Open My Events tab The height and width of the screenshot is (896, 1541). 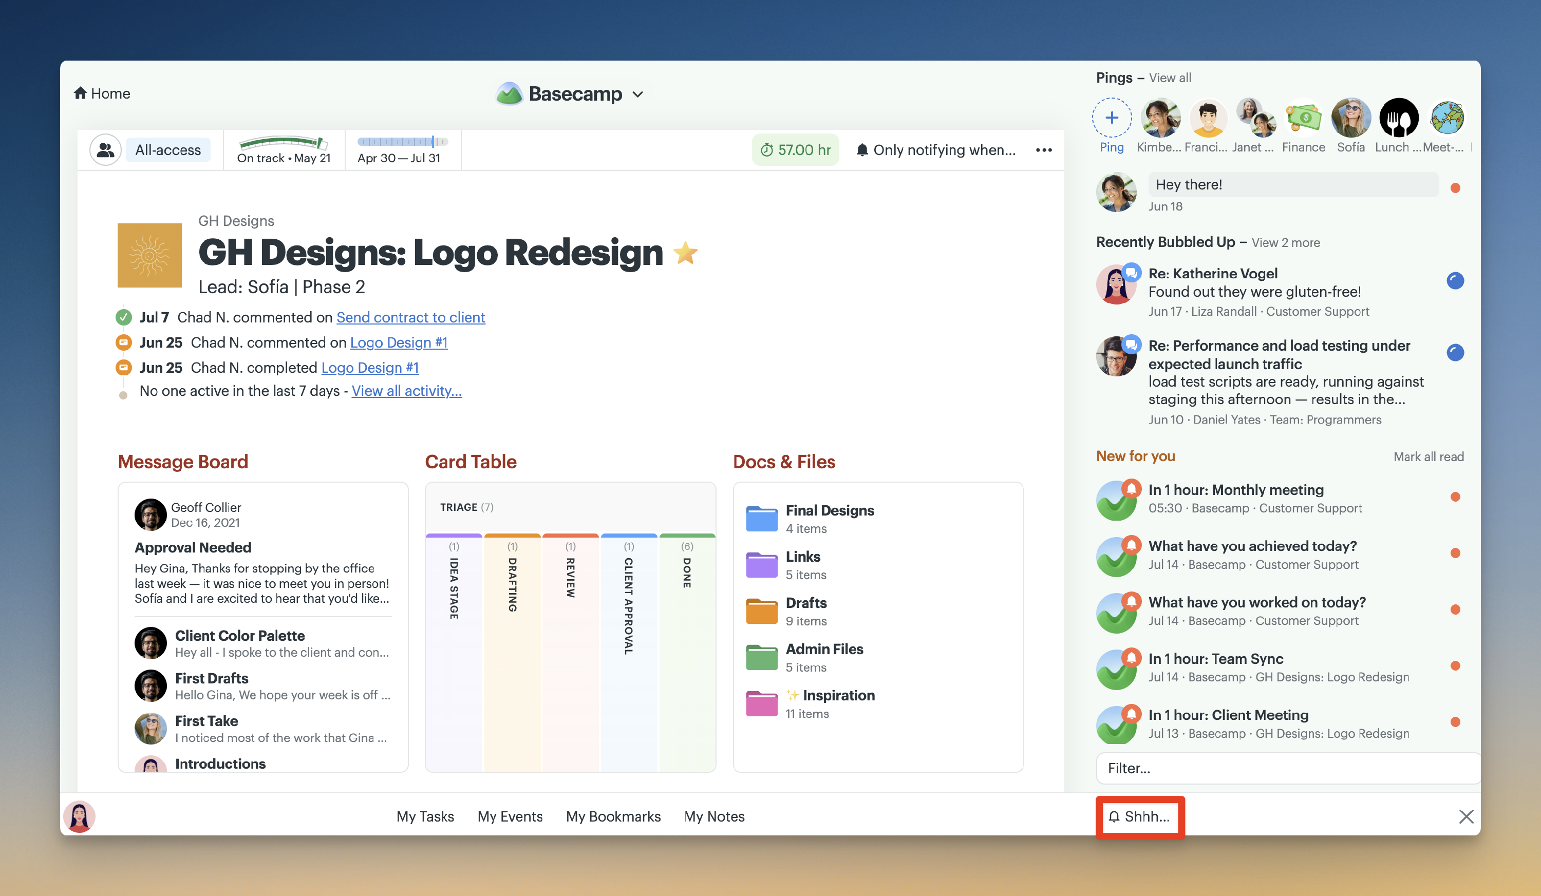(510, 816)
